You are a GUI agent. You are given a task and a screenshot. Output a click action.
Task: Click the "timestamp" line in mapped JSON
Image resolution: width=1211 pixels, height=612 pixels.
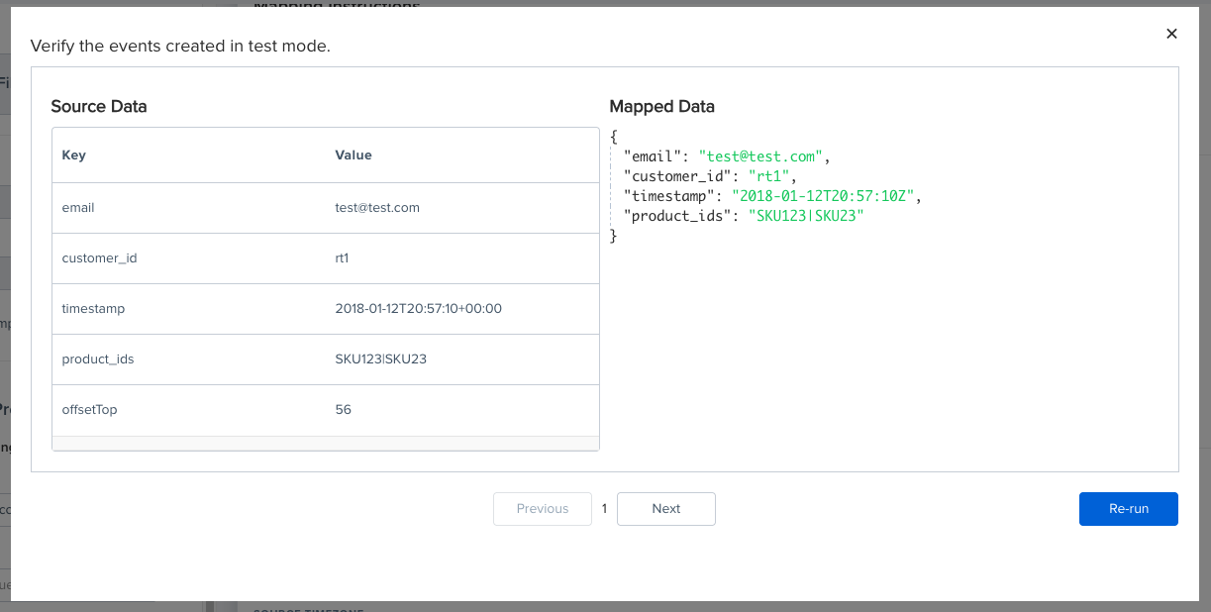coord(772,196)
